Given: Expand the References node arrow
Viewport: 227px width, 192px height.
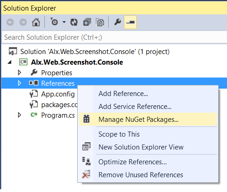Looking at the screenshot, I should (x=19, y=83).
